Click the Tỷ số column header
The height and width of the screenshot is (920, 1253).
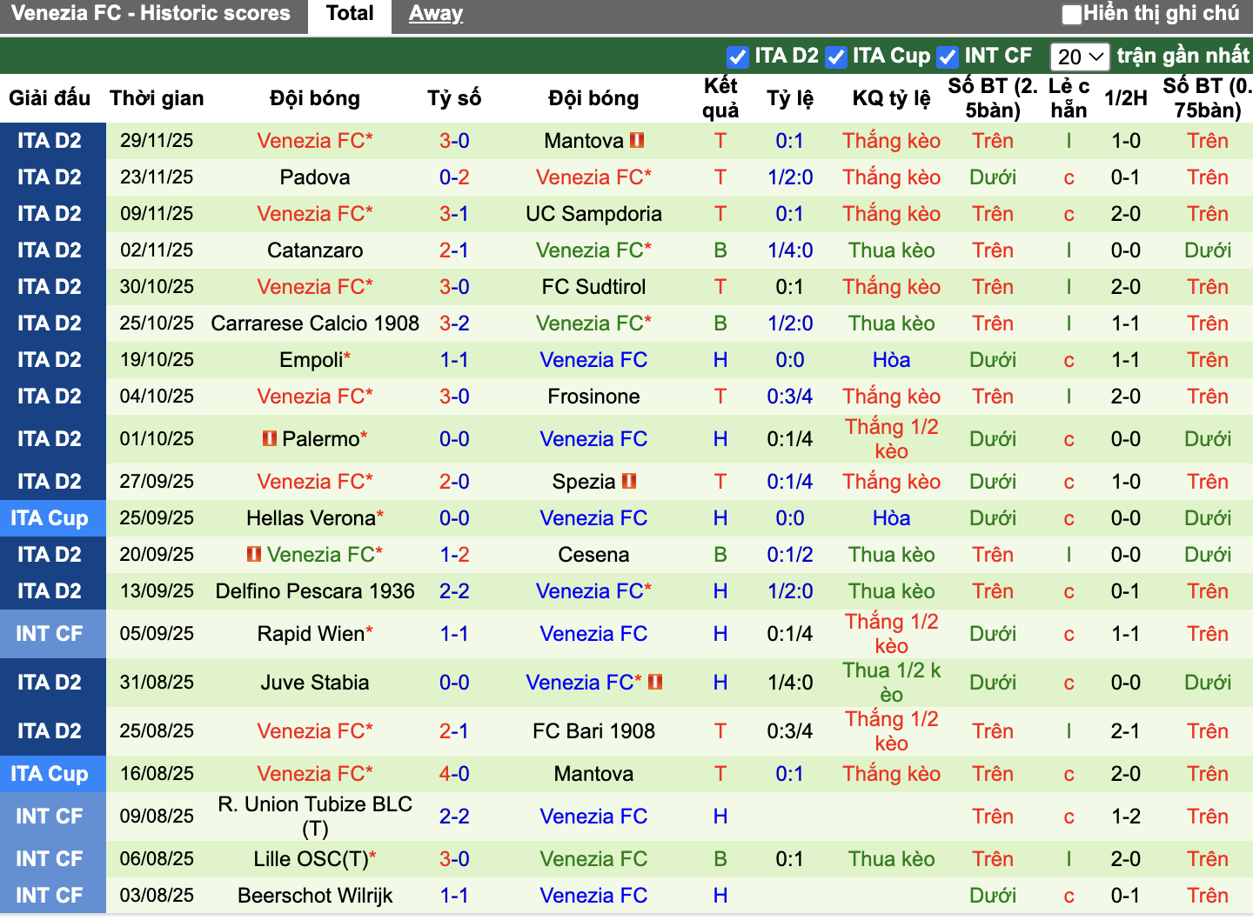tap(454, 98)
